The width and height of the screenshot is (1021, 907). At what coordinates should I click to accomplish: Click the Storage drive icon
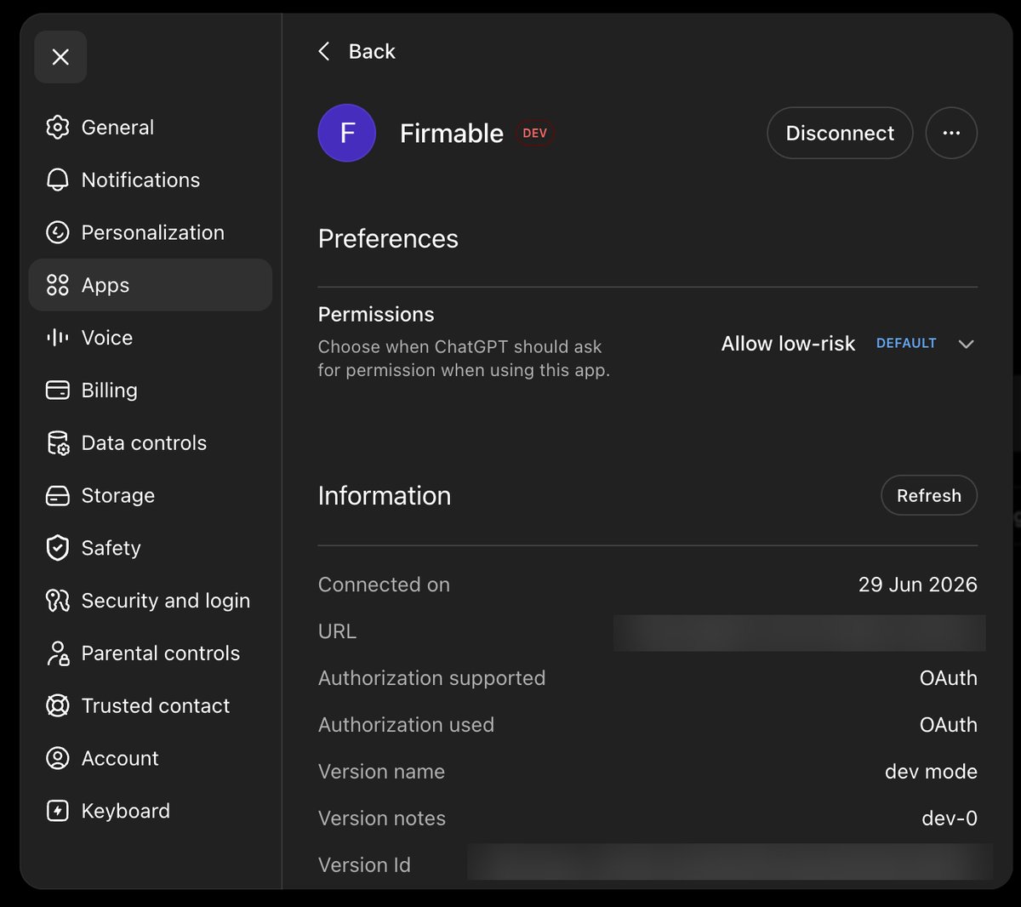click(57, 496)
